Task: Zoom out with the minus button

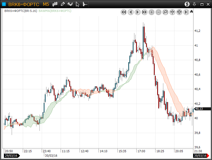Action: point(158,12)
